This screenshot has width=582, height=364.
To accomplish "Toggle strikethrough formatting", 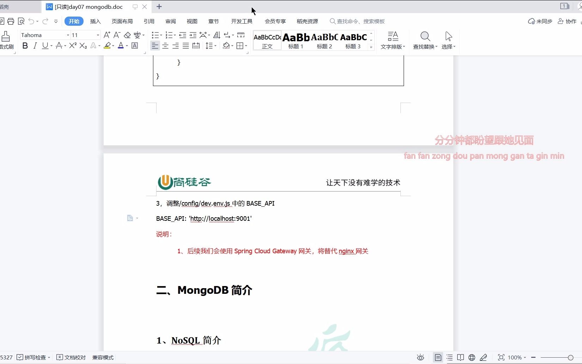I will point(59,45).
